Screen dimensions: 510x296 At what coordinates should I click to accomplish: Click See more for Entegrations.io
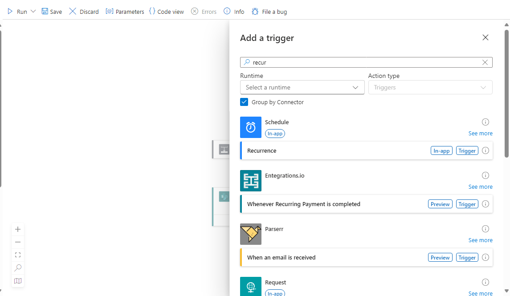pos(481,187)
